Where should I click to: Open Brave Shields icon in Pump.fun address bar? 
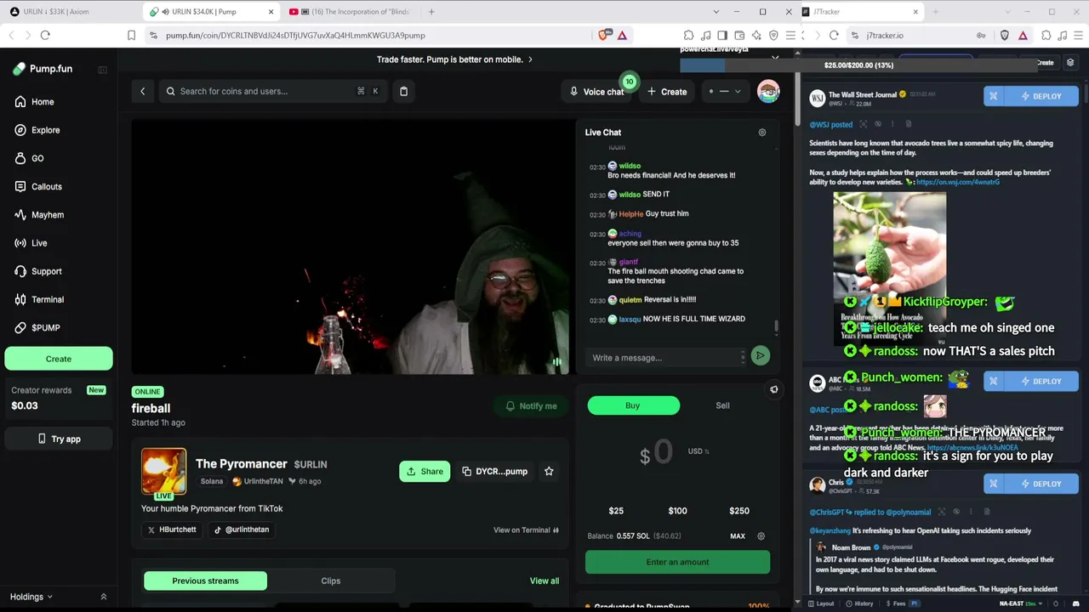[603, 35]
